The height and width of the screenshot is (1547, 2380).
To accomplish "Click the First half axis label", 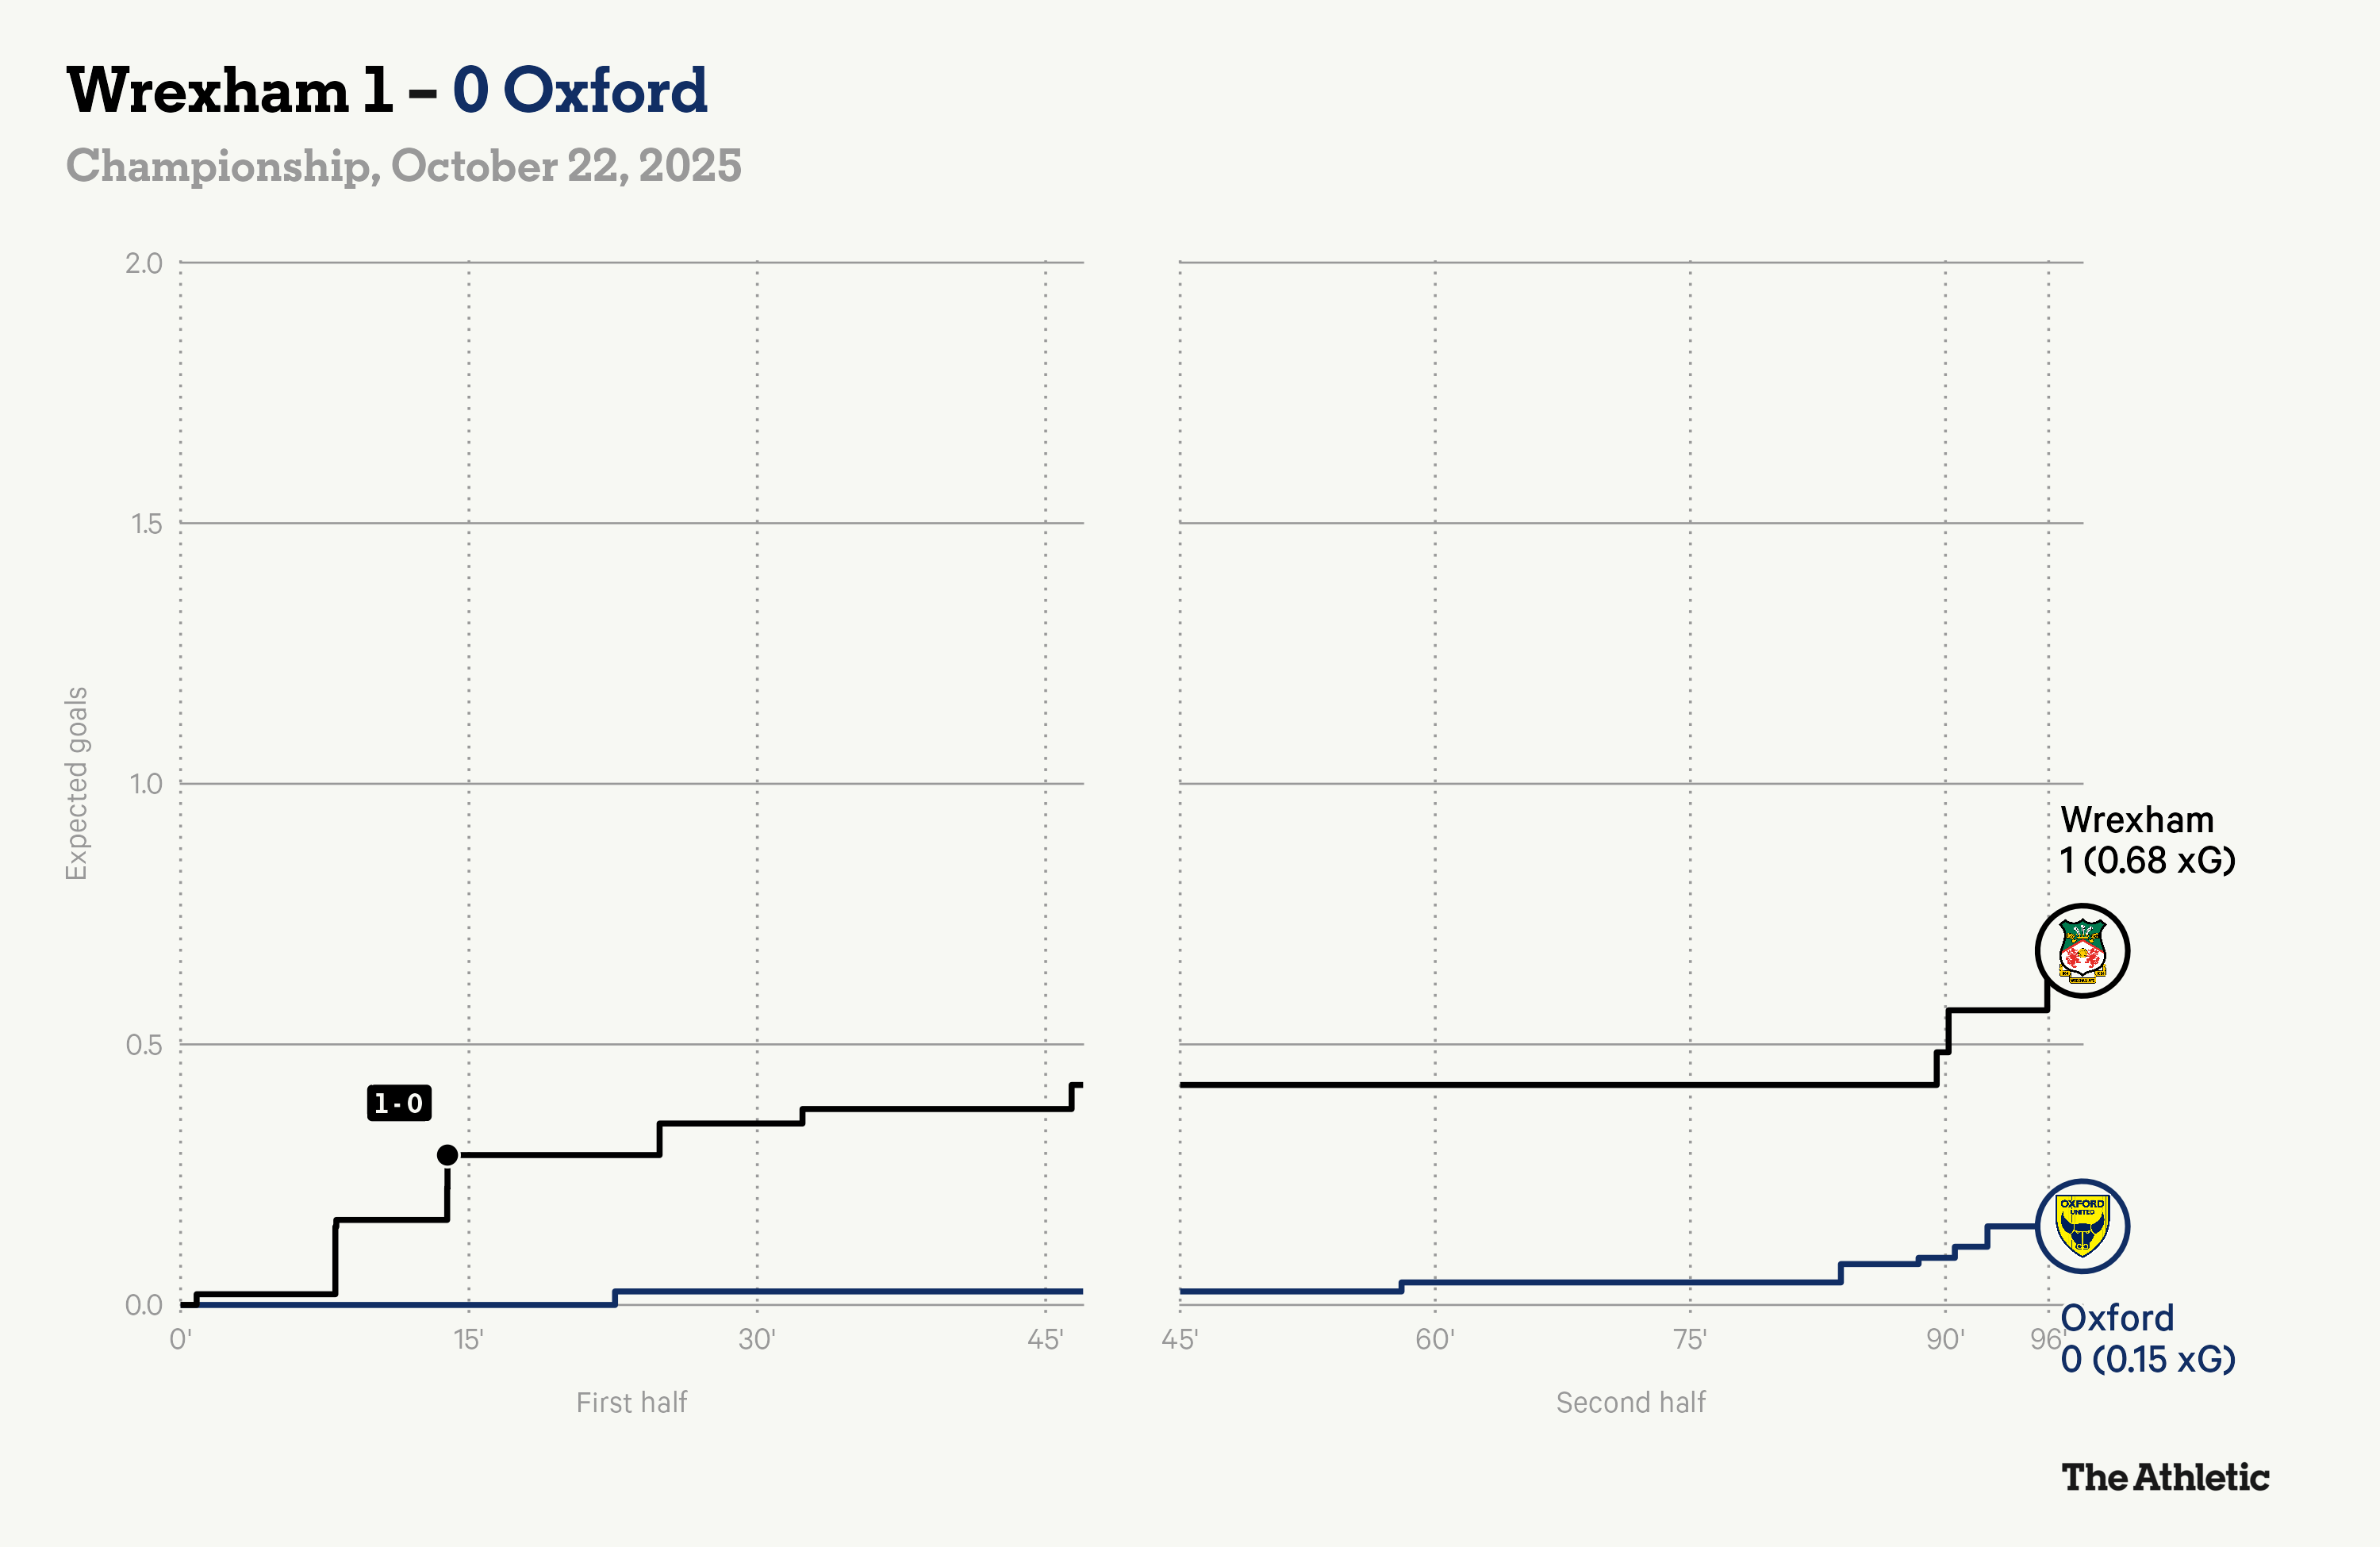I will point(631,1402).
